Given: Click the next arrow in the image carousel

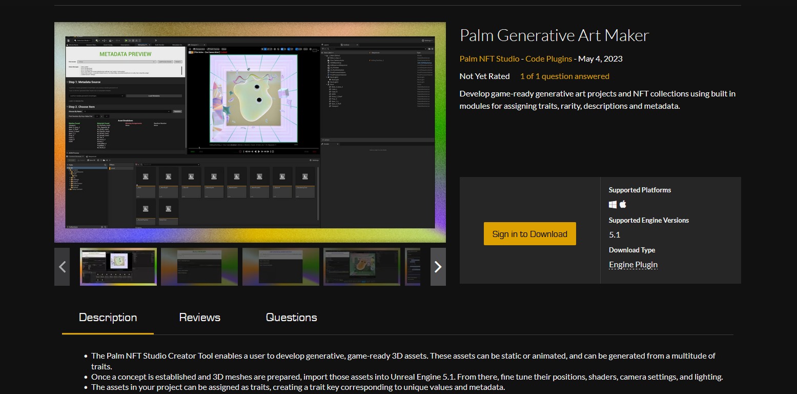Looking at the screenshot, I should 438,267.
